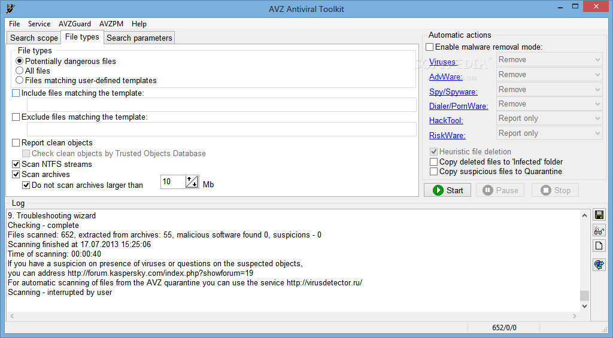Image resolution: width=613 pixels, height=338 pixels.
Task: Click the Viruses link
Action: (x=443, y=62)
